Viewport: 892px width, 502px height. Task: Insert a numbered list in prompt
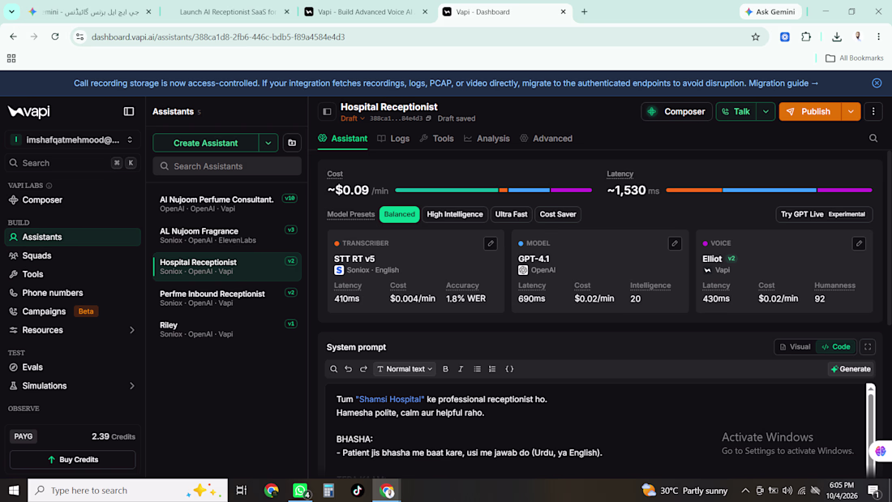492,369
